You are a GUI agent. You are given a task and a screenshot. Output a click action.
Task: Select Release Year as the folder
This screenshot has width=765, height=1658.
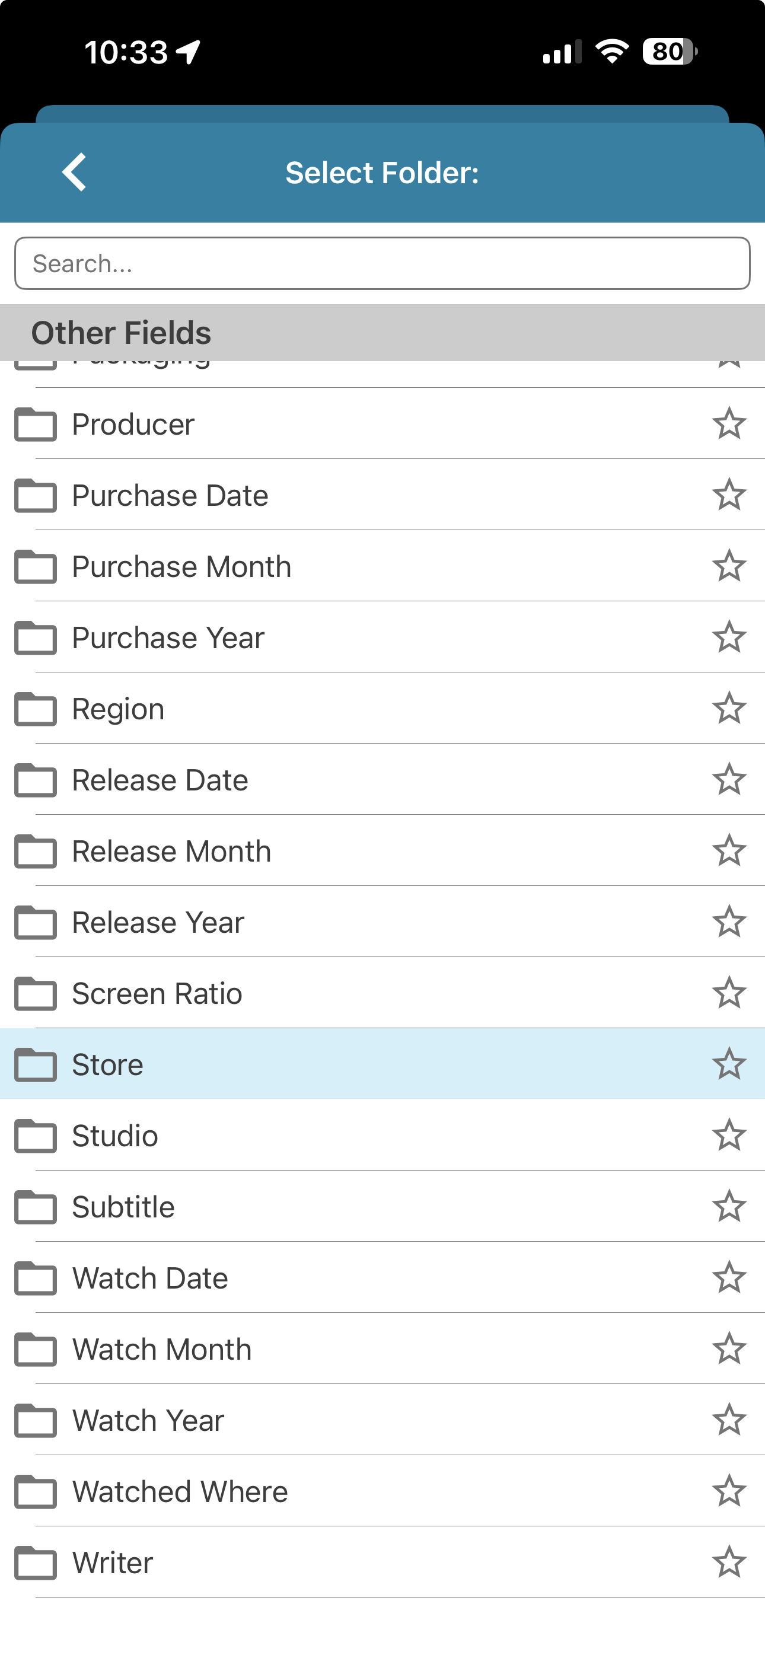point(158,922)
